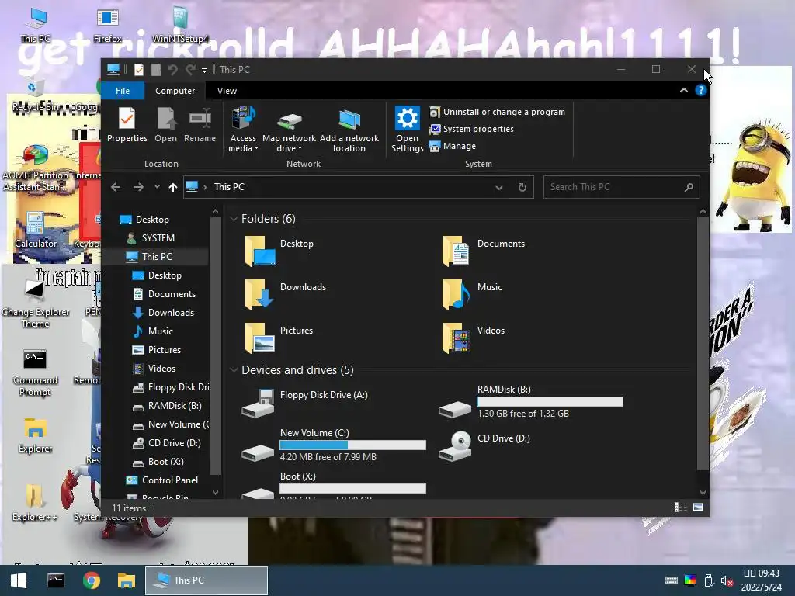The height and width of the screenshot is (596, 795).
Task: Open the Windows Start button
Action: (x=19, y=580)
